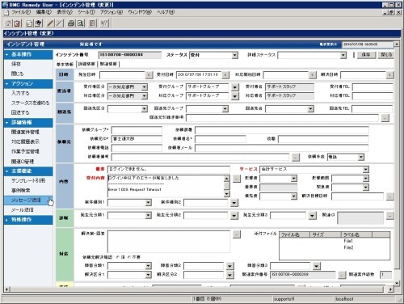The width and height of the screenshot is (404, 304).
Task: Click the fourth toolbar icon beside the folder
Action: (39, 23)
